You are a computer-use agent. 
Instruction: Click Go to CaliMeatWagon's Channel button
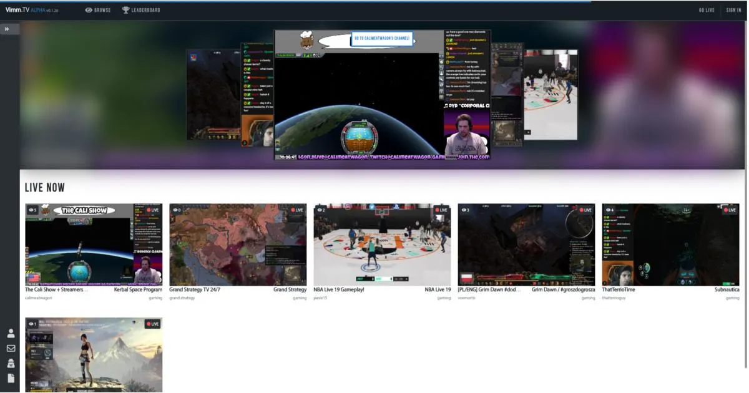[x=382, y=39]
